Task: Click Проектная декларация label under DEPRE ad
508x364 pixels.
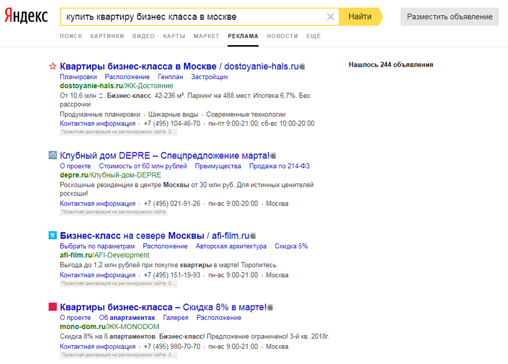Action: pyautogui.click(x=113, y=212)
